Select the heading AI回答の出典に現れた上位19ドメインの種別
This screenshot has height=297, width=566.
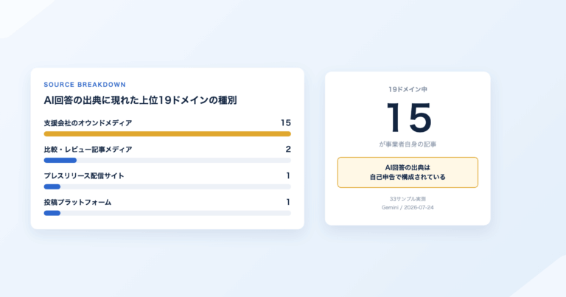coord(141,100)
